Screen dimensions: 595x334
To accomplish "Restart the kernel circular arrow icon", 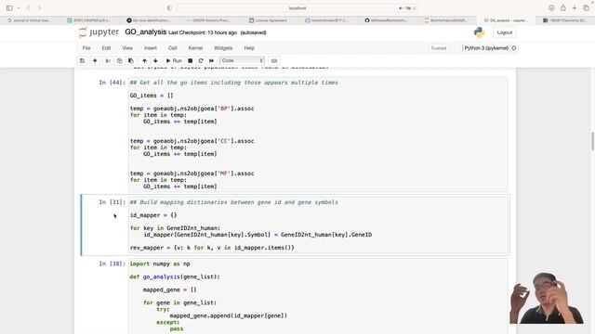I will pyautogui.click(x=201, y=60).
